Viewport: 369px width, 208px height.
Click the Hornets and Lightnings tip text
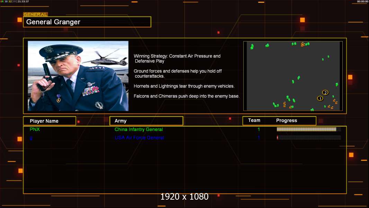pyautogui.click(x=184, y=86)
